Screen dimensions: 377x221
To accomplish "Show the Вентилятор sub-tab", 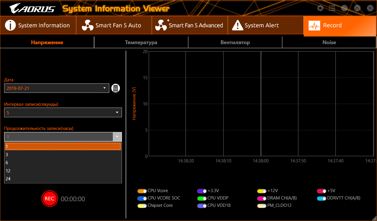I will click(235, 42).
